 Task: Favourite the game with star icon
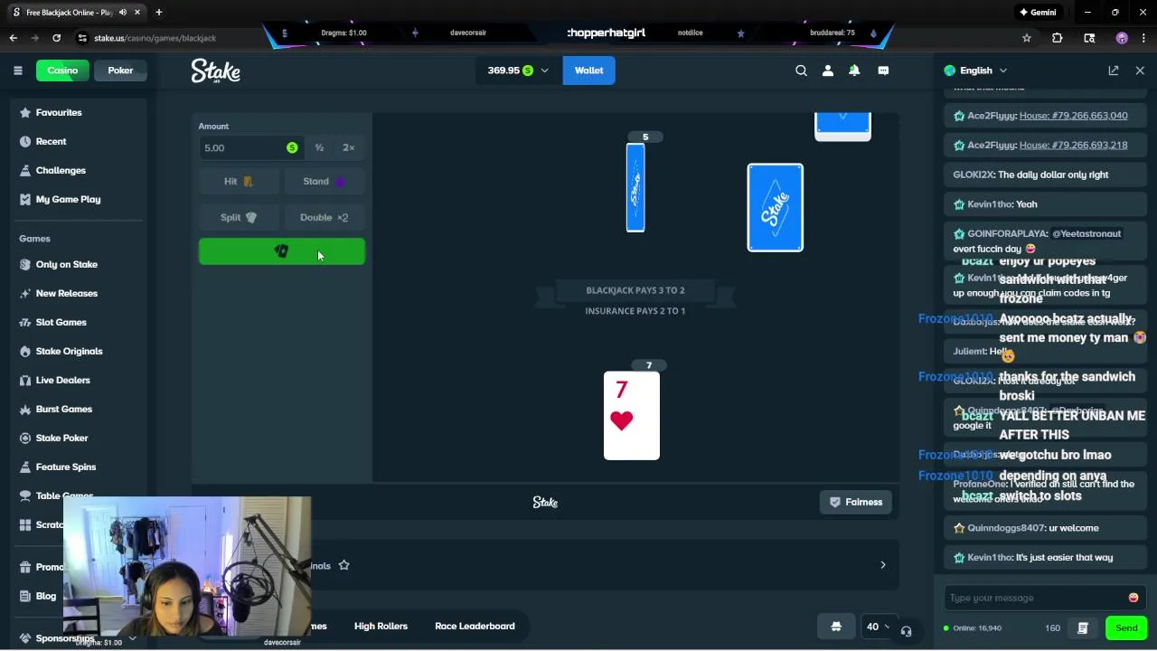[343, 565]
